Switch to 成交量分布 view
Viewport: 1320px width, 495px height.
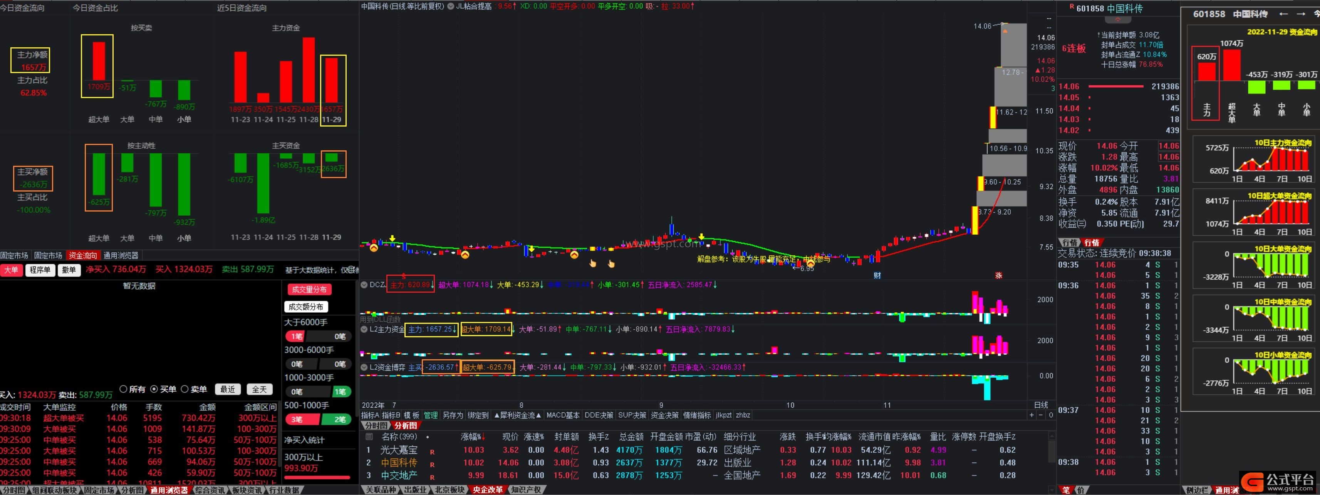[x=309, y=290]
